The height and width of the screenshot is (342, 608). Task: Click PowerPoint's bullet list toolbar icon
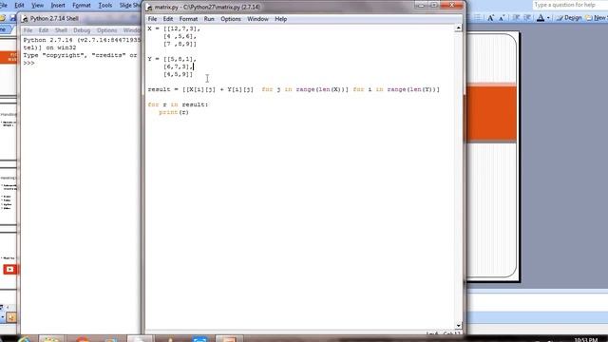[478, 18]
